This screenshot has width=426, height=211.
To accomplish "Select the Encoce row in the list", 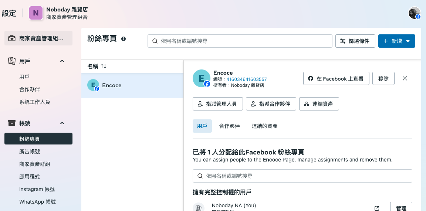I will point(133,85).
